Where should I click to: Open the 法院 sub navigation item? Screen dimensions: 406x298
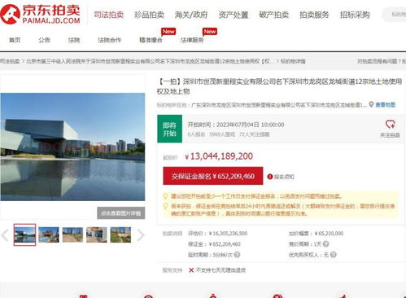(x=74, y=40)
